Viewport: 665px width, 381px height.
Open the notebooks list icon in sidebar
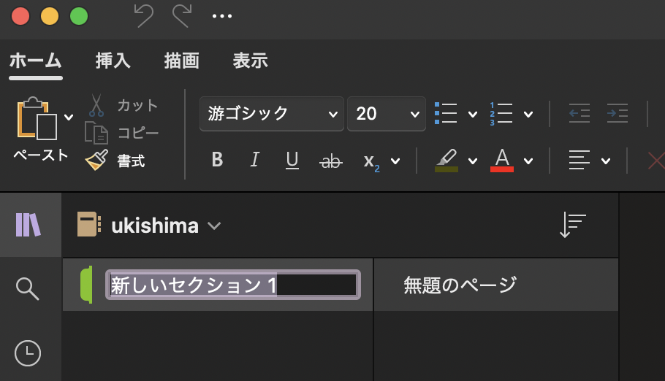(28, 225)
